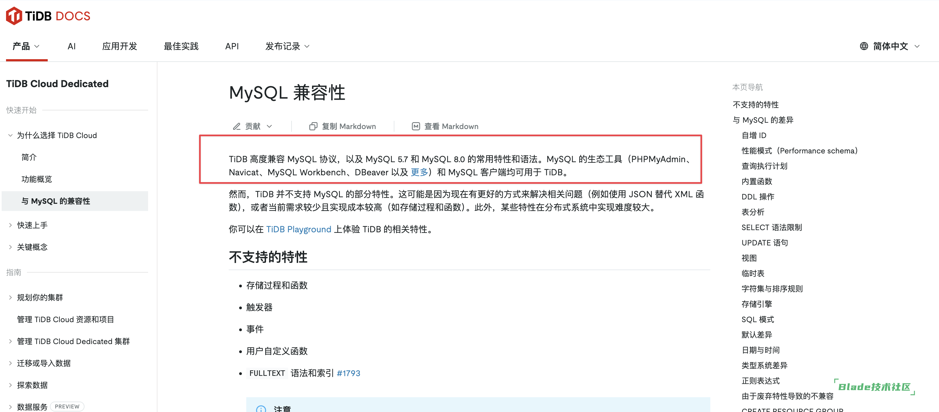Click the 用户自定义函数 bullet item
Screen dimensions: 939x412
click(277, 351)
